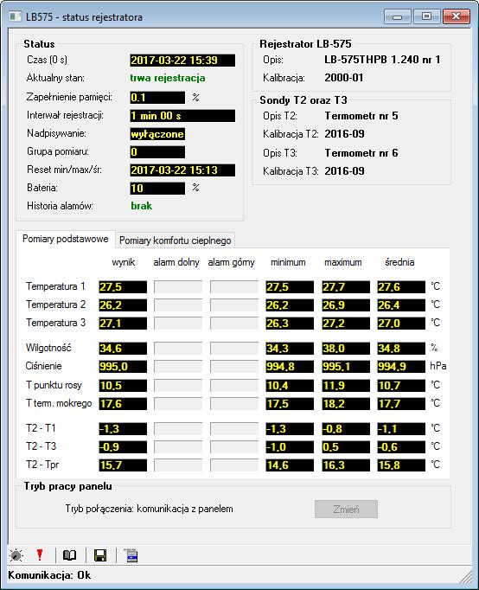479x590 pixels.
Task: Click the Komunikacja: Ok status text
Action: coord(49,575)
